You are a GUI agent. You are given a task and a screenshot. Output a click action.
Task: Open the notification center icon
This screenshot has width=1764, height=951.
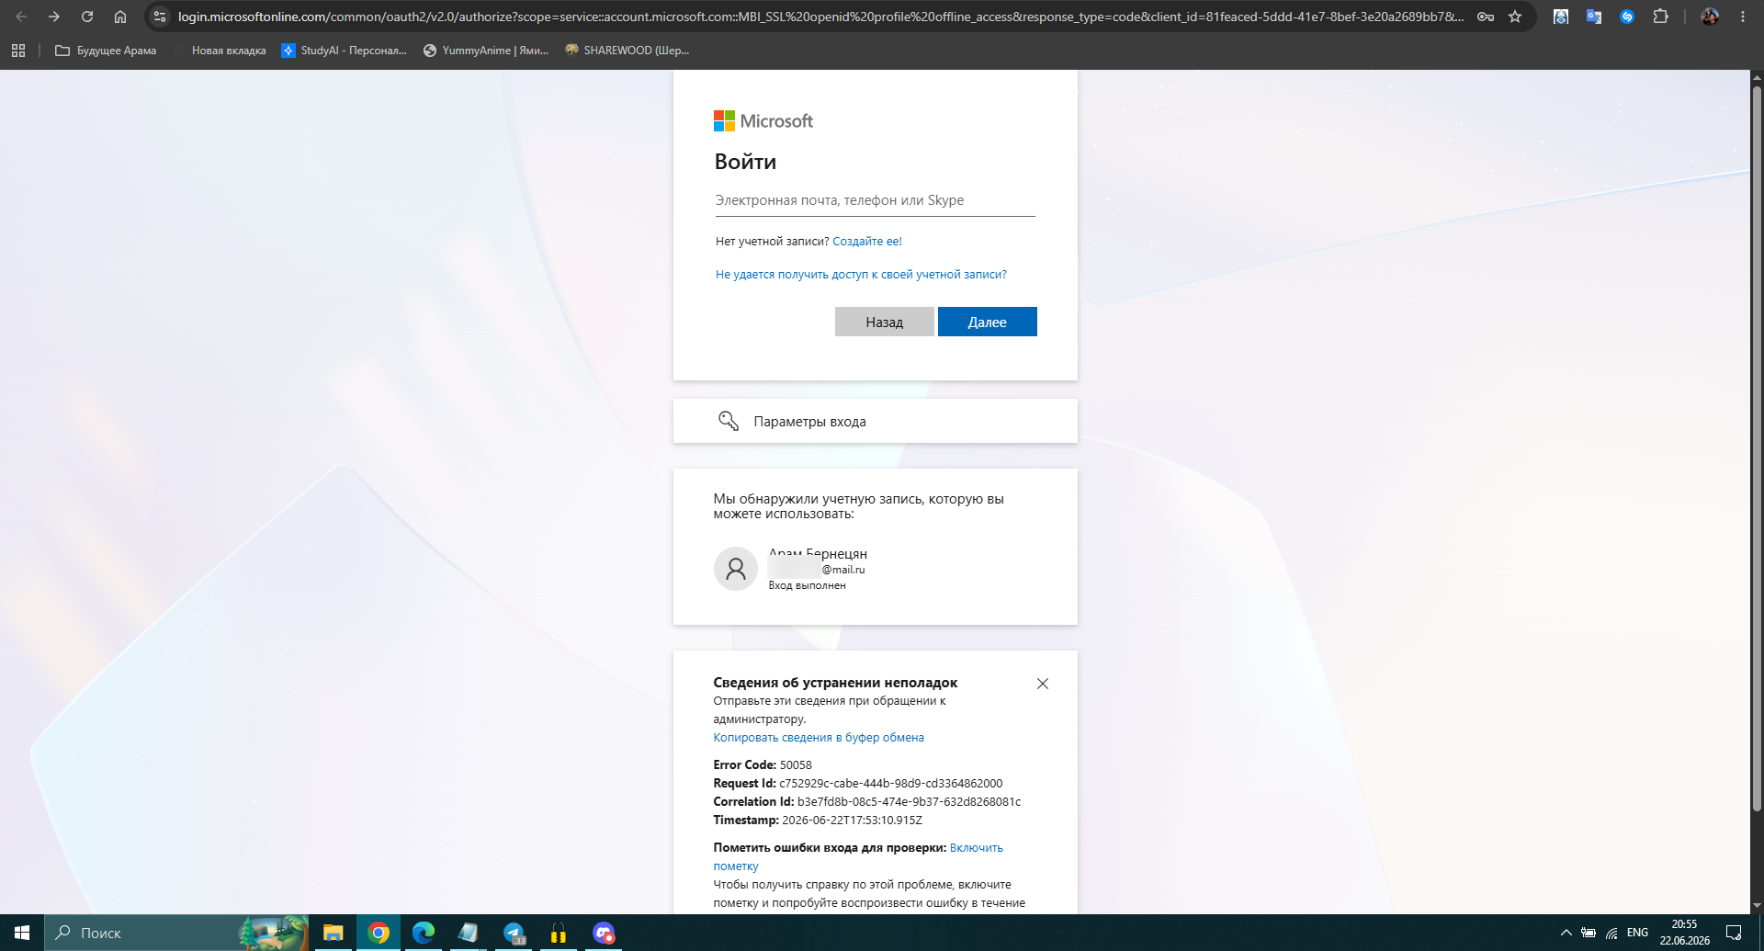1734,933
